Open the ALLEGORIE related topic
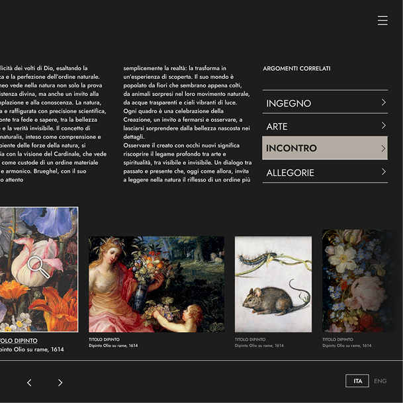Viewport: 403px width, 403px height. 325,172
